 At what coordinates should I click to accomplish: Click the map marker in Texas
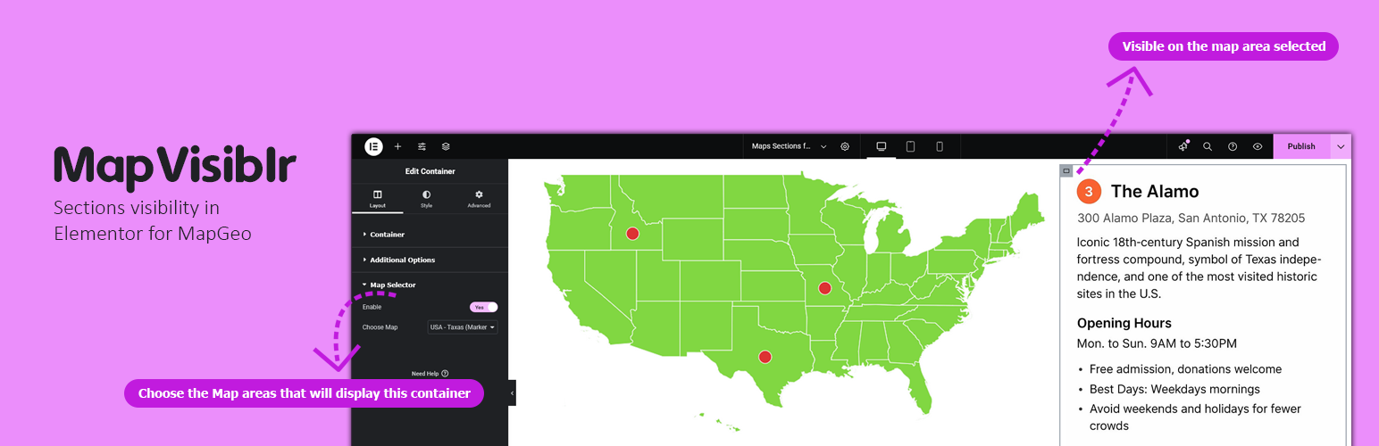765,357
